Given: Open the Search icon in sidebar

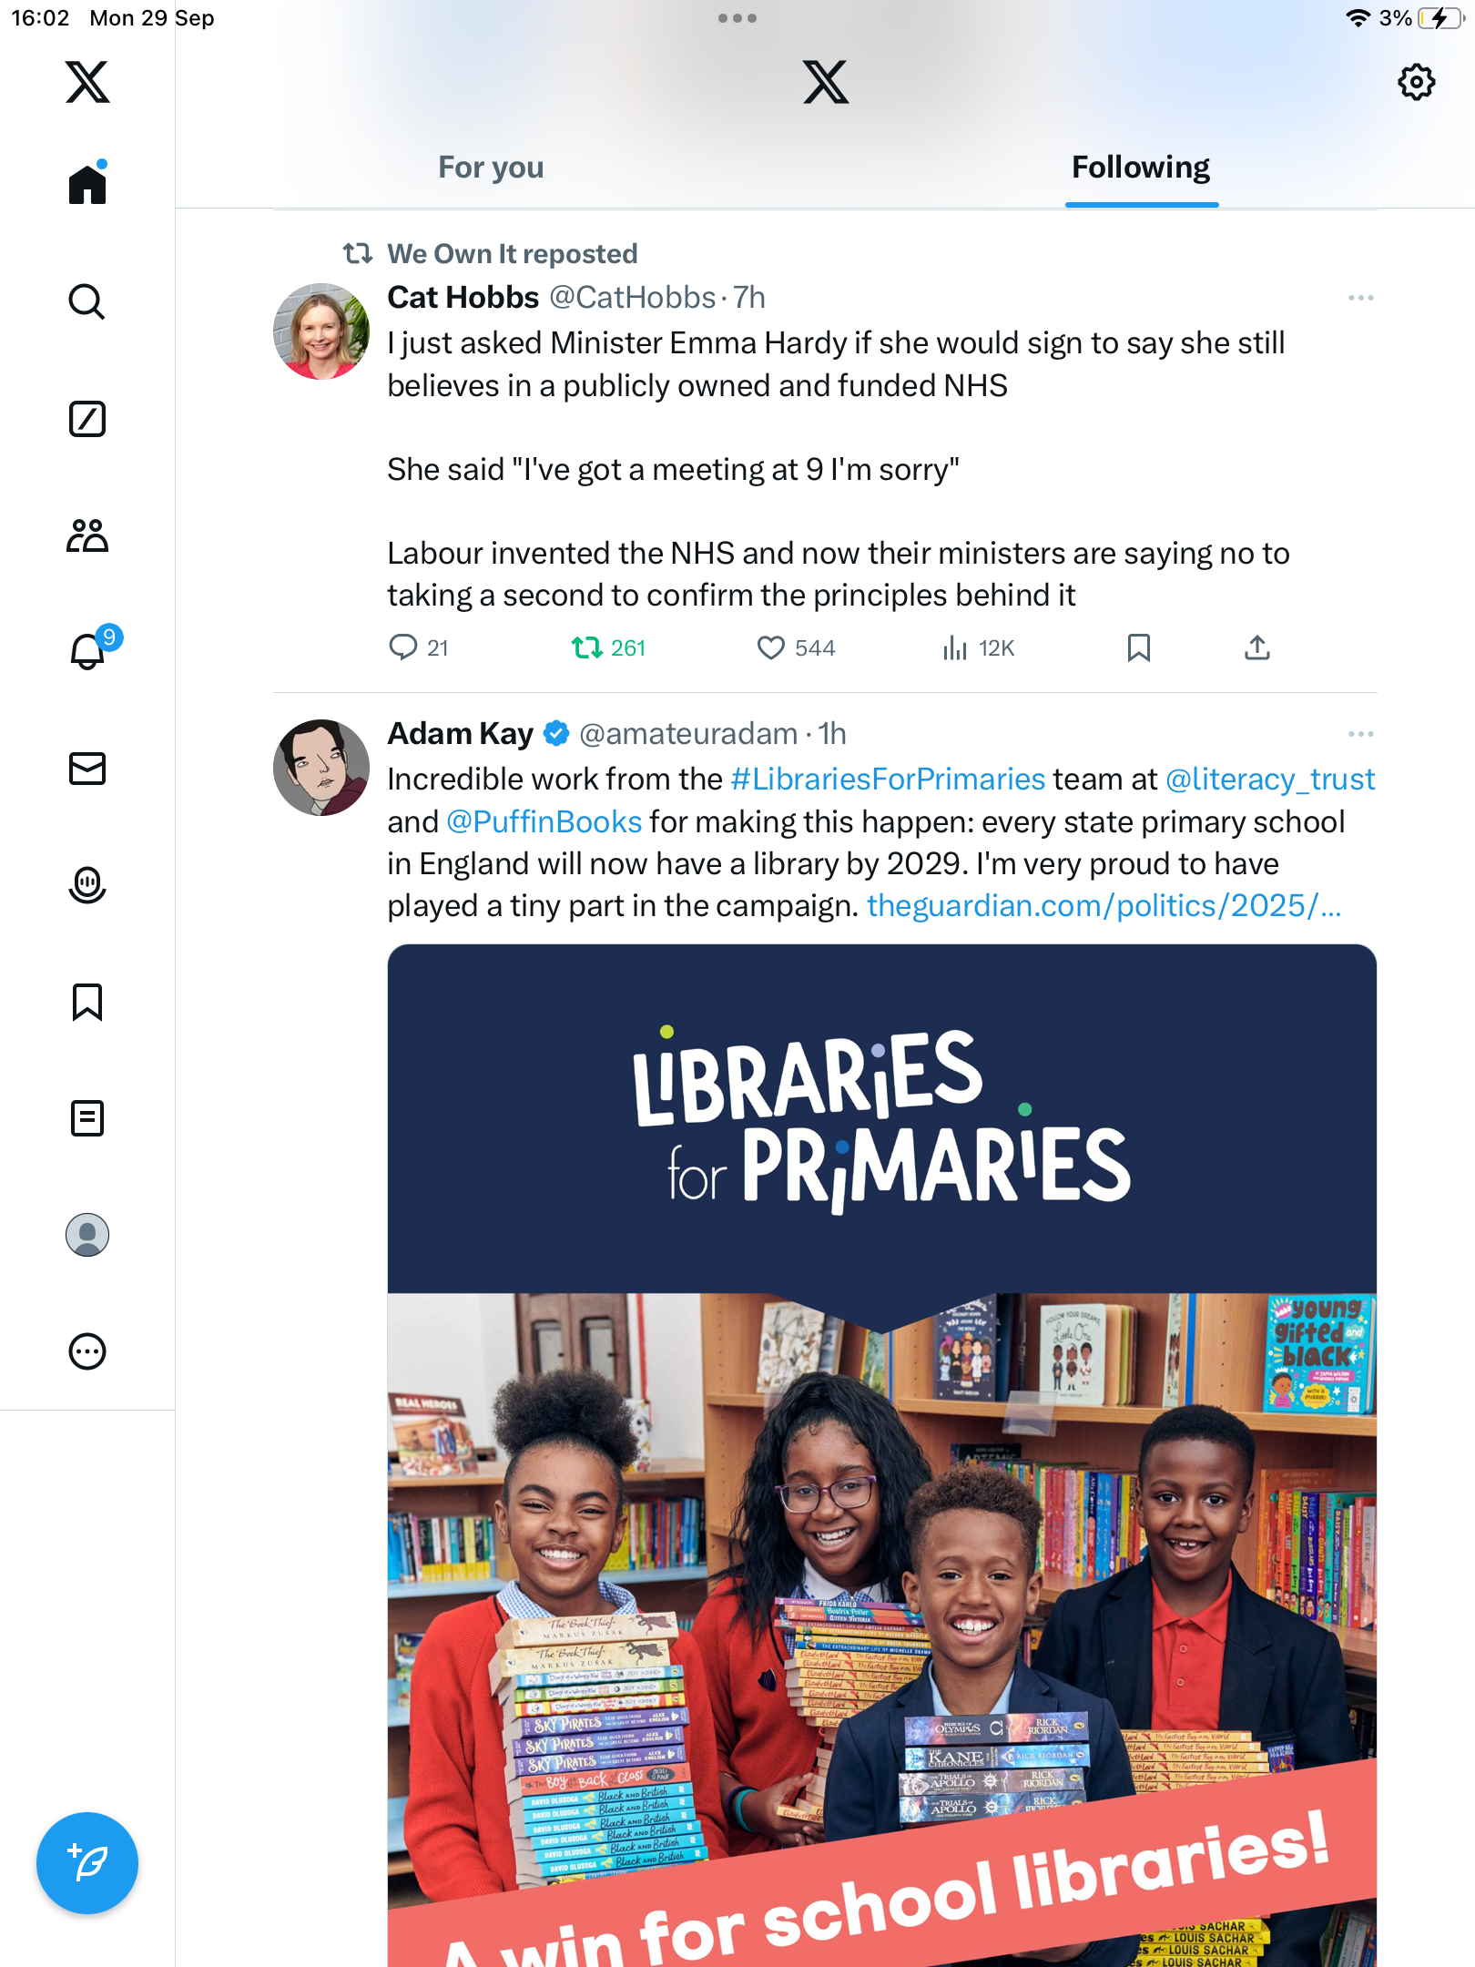Looking at the screenshot, I should pyautogui.click(x=87, y=301).
